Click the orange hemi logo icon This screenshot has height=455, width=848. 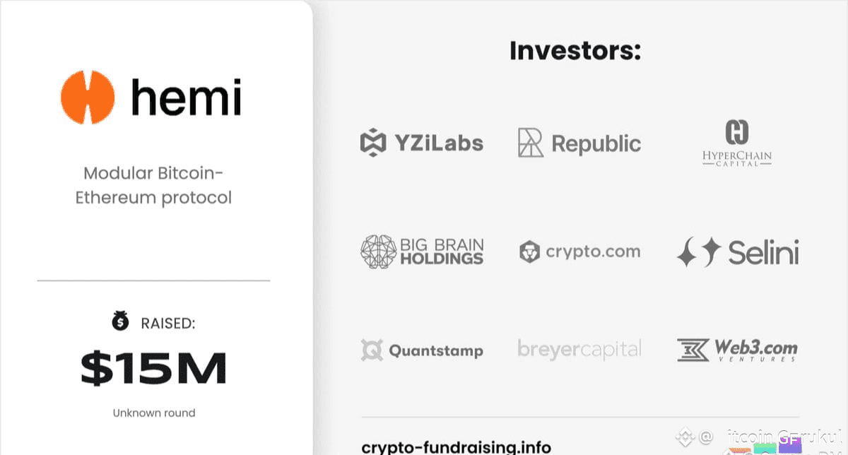click(x=88, y=97)
